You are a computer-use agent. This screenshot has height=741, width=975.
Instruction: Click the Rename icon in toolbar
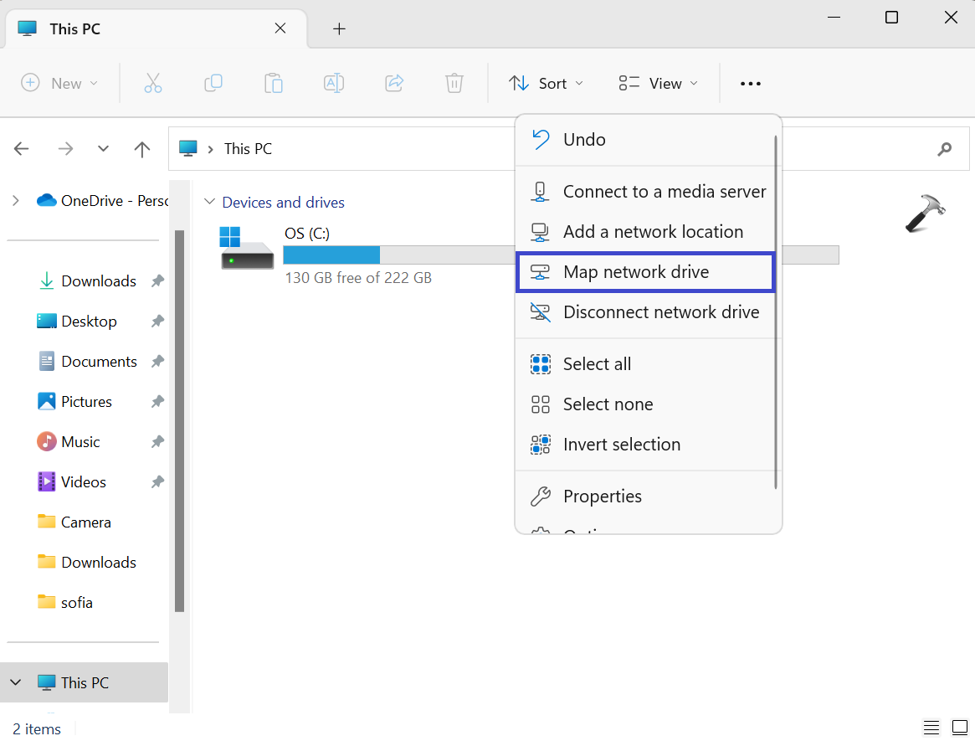pyautogui.click(x=334, y=83)
